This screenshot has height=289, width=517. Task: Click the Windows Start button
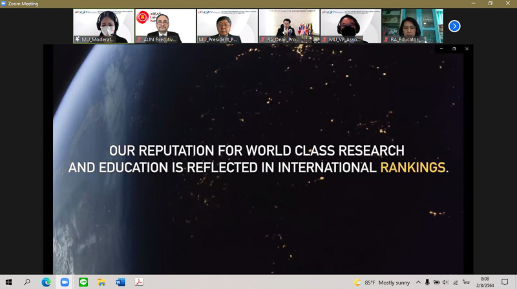pos(8,282)
